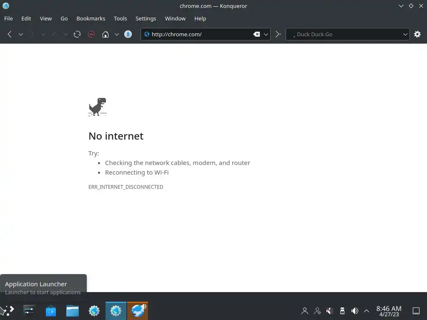The width and height of the screenshot is (427, 320).
Task: Open the Edit menu
Action: pos(26,18)
